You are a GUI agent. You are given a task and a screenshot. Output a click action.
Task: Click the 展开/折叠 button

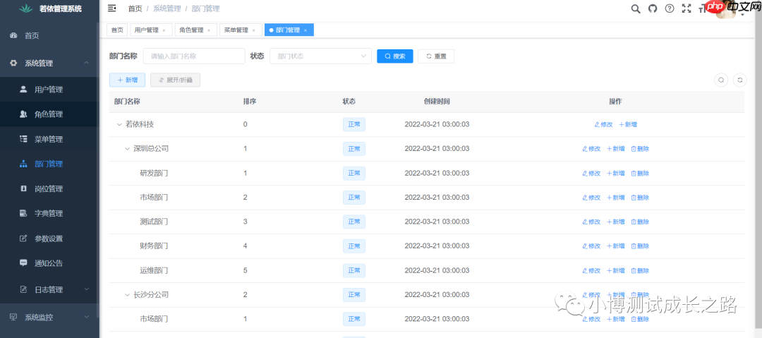click(x=176, y=80)
